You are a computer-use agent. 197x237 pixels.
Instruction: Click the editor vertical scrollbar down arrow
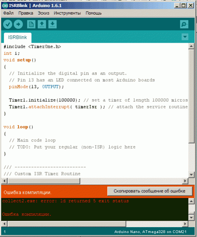click(191, 175)
